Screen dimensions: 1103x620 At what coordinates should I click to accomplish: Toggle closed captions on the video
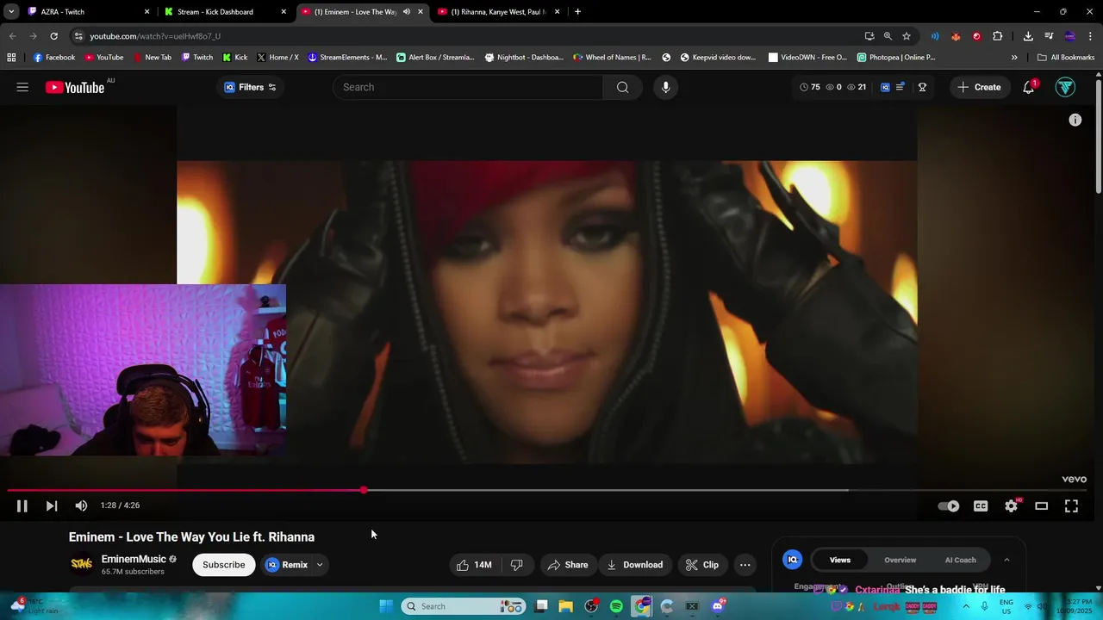[981, 506]
